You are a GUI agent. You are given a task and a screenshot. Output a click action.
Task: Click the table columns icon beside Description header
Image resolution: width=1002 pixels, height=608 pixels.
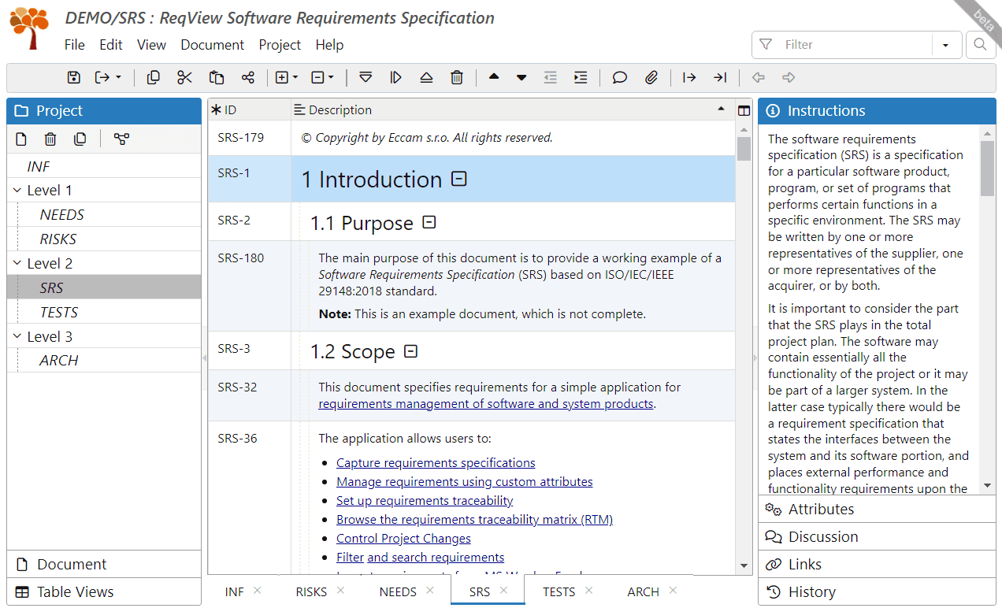744,110
